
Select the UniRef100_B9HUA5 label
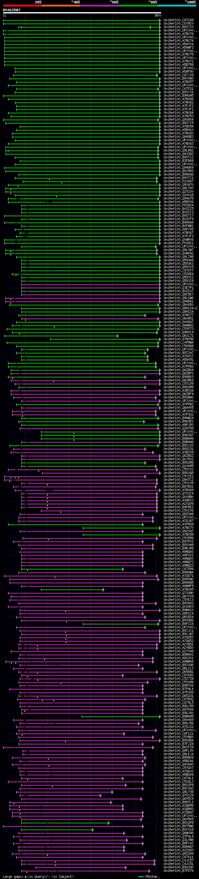178,95
